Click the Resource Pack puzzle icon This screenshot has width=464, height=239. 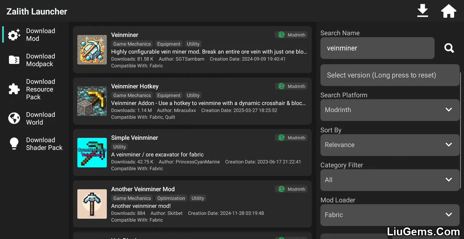tap(14, 89)
